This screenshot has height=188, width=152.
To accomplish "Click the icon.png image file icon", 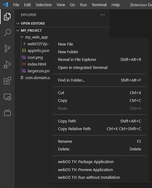I will coord(24,57).
